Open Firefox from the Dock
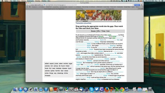165x93 pixels. coord(106,89)
